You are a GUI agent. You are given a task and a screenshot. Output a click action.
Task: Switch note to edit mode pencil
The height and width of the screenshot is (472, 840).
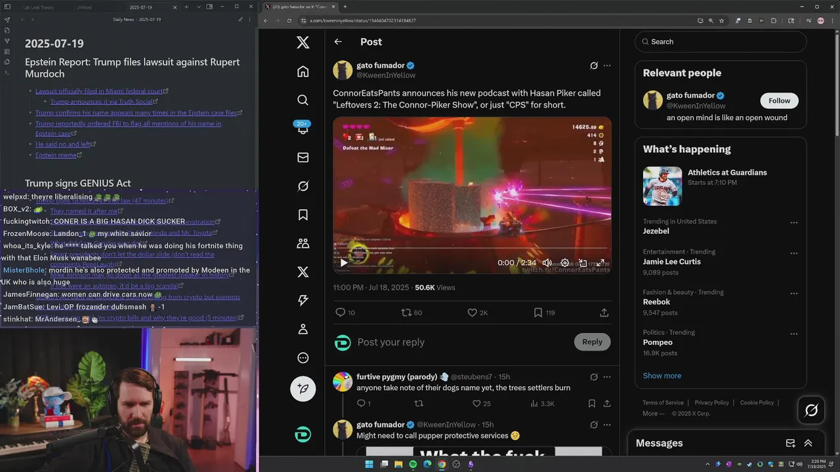240,20
